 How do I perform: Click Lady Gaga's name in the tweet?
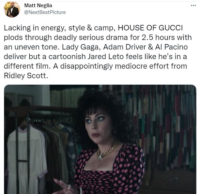(x=80, y=47)
